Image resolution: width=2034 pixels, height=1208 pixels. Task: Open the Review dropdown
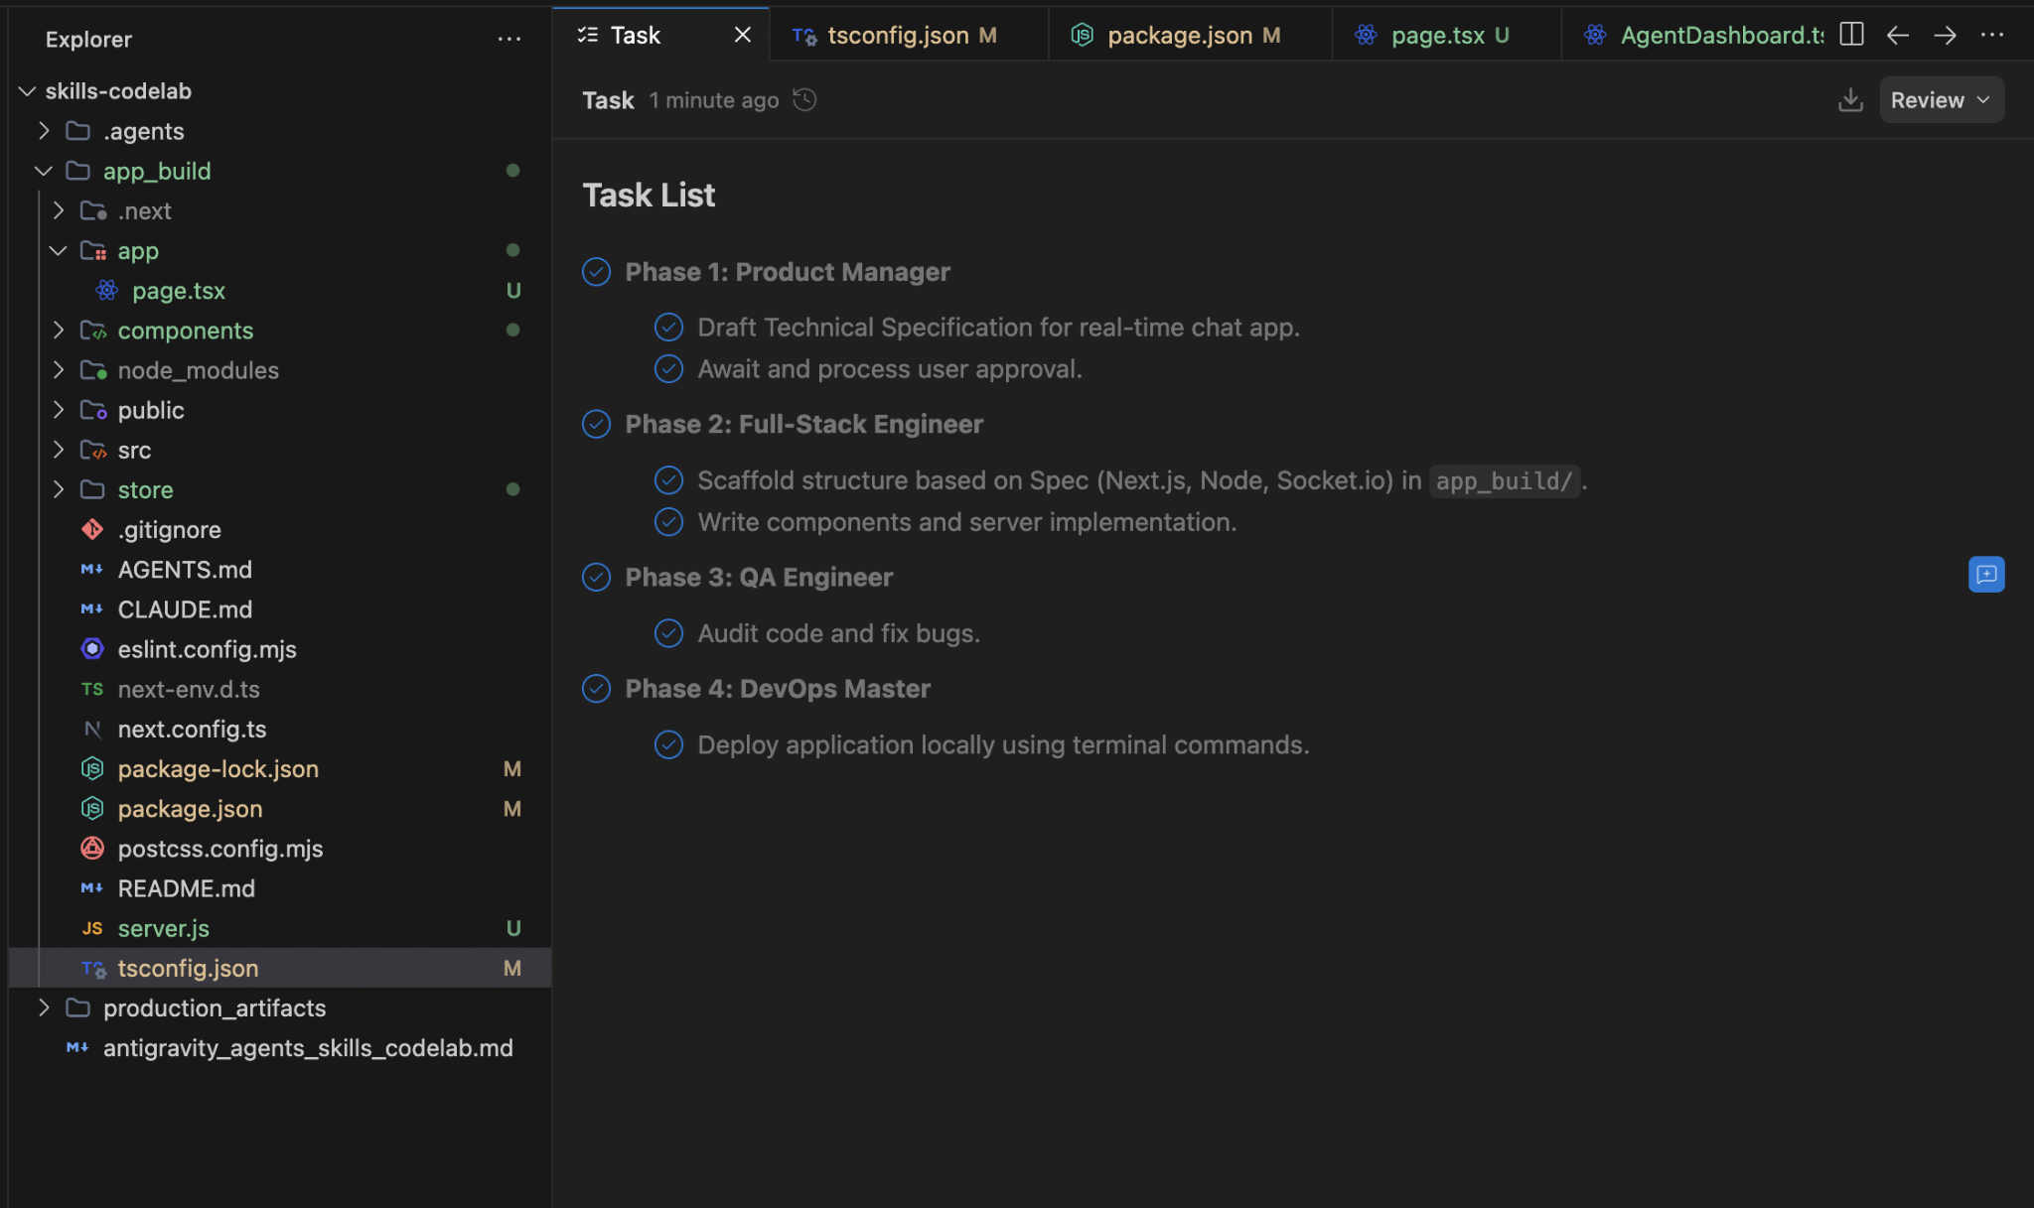pos(1941,100)
